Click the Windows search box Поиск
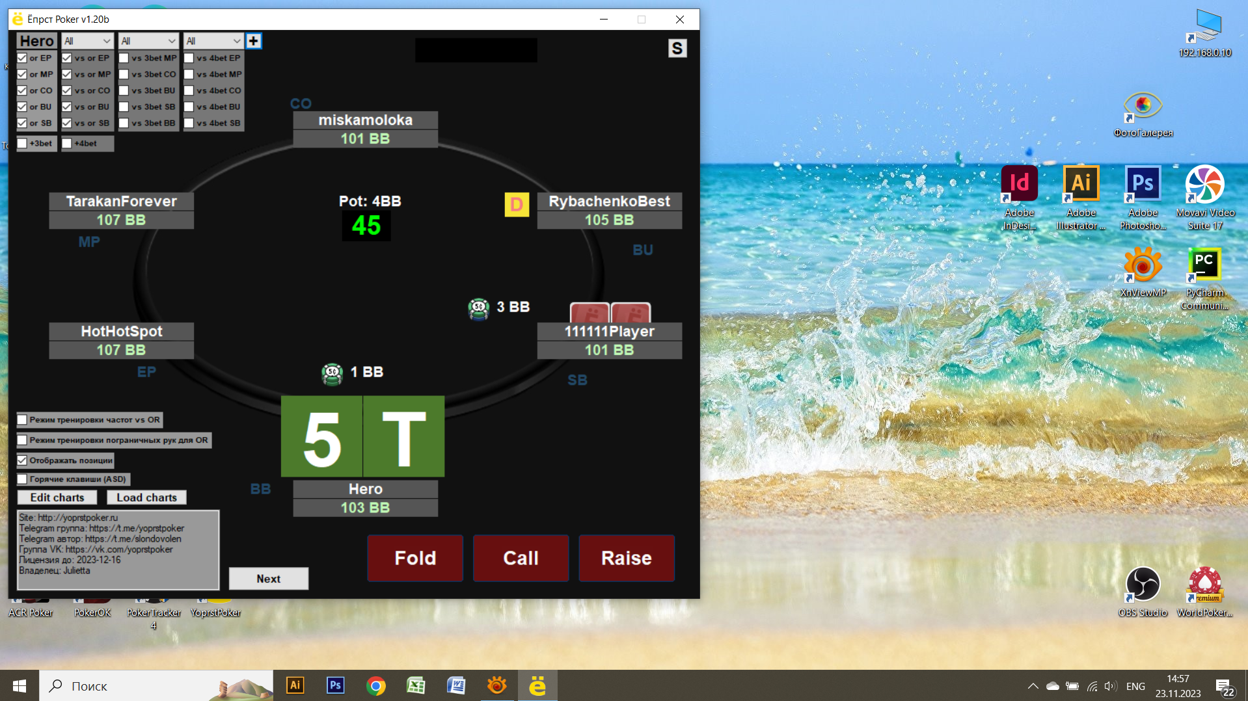Screen dimensions: 1248x701 point(156,685)
